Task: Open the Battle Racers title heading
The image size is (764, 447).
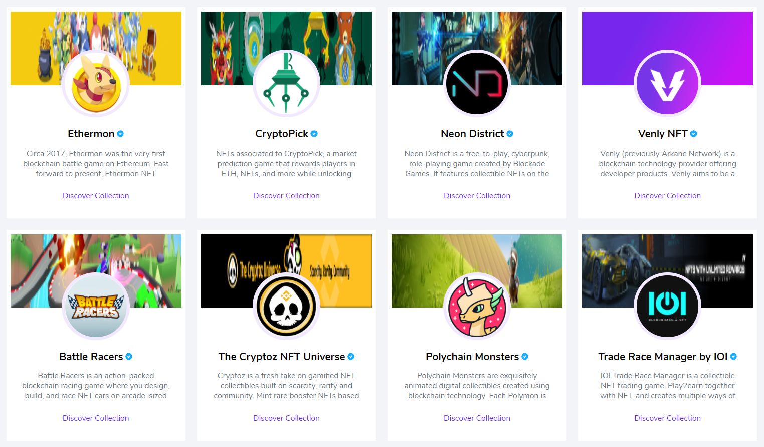Action: [x=91, y=357]
